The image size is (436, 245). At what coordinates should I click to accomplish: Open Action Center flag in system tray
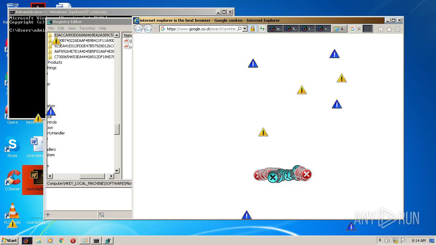click(404, 241)
